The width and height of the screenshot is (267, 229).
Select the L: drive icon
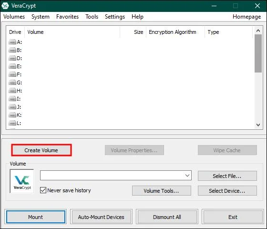coord(12,123)
